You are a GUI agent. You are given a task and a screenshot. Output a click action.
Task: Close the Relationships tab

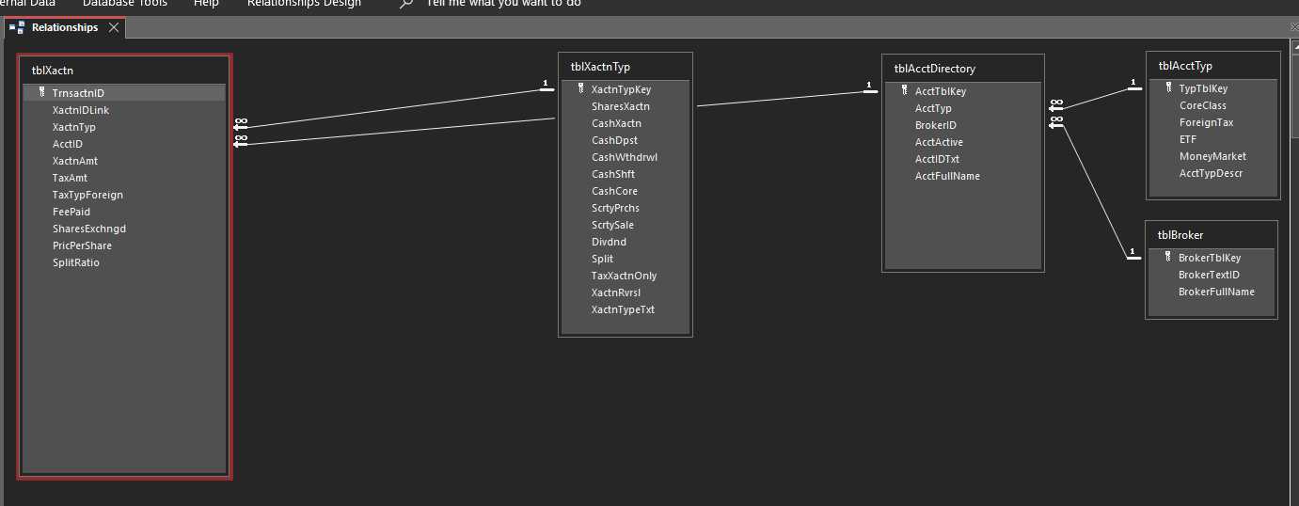pos(114,27)
